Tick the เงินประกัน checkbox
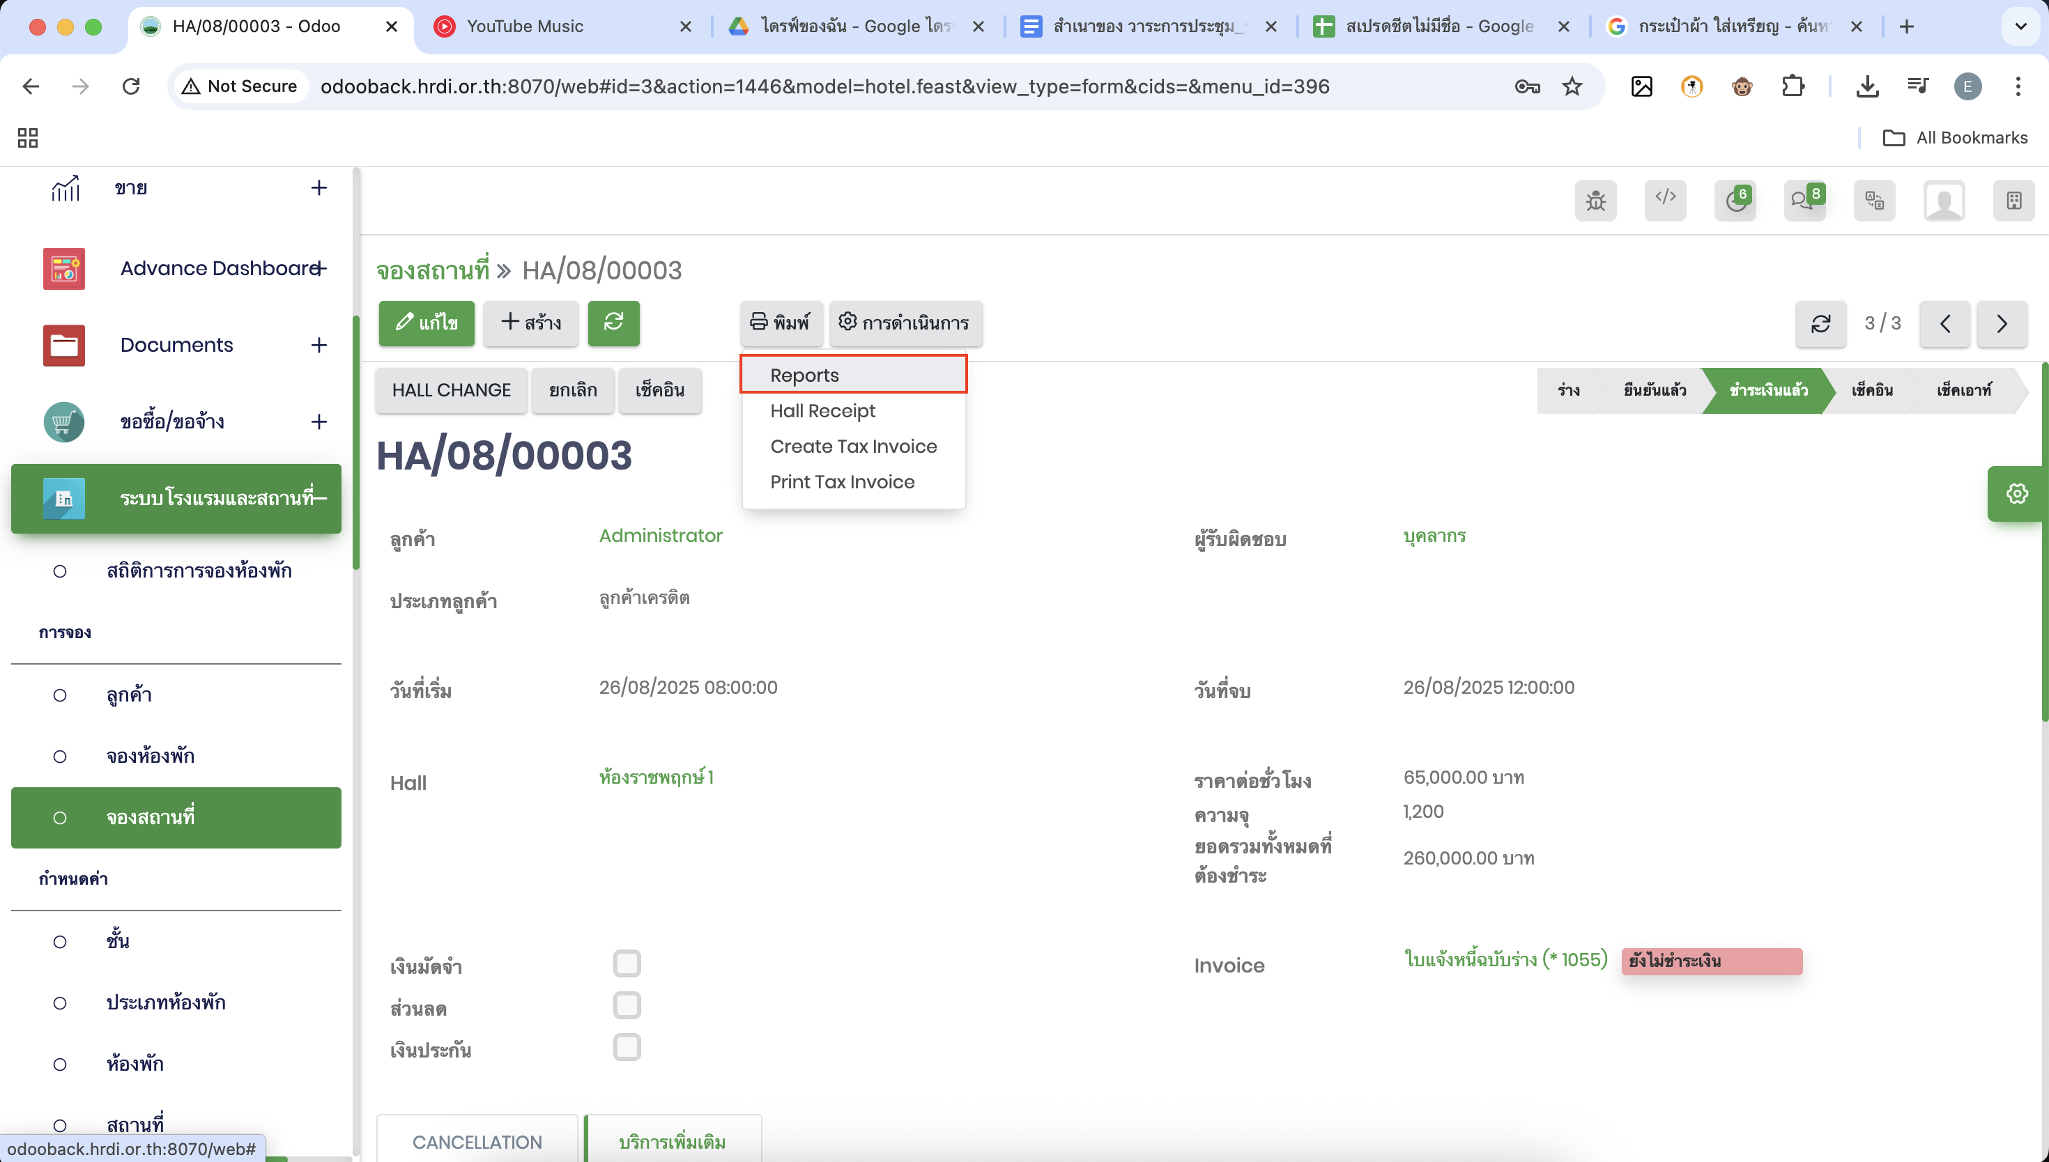Viewport: 2049px width, 1162px height. pyautogui.click(x=627, y=1047)
